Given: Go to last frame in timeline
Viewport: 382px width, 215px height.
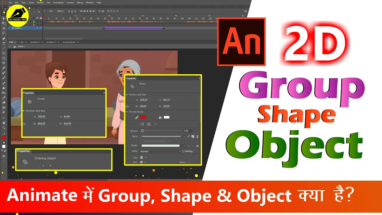Looking at the screenshot, I should pyautogui.click(x=94, y=11).
